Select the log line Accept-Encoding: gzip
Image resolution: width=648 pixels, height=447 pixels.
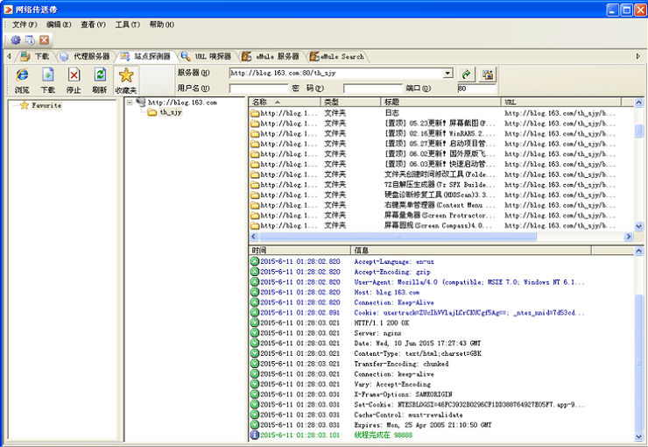click(x=441, y=272)
